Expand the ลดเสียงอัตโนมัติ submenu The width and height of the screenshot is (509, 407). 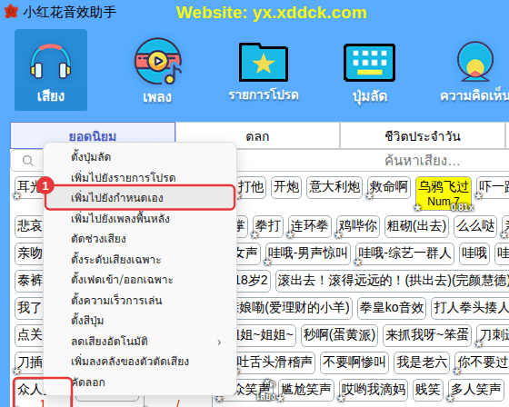coord(140,341)
